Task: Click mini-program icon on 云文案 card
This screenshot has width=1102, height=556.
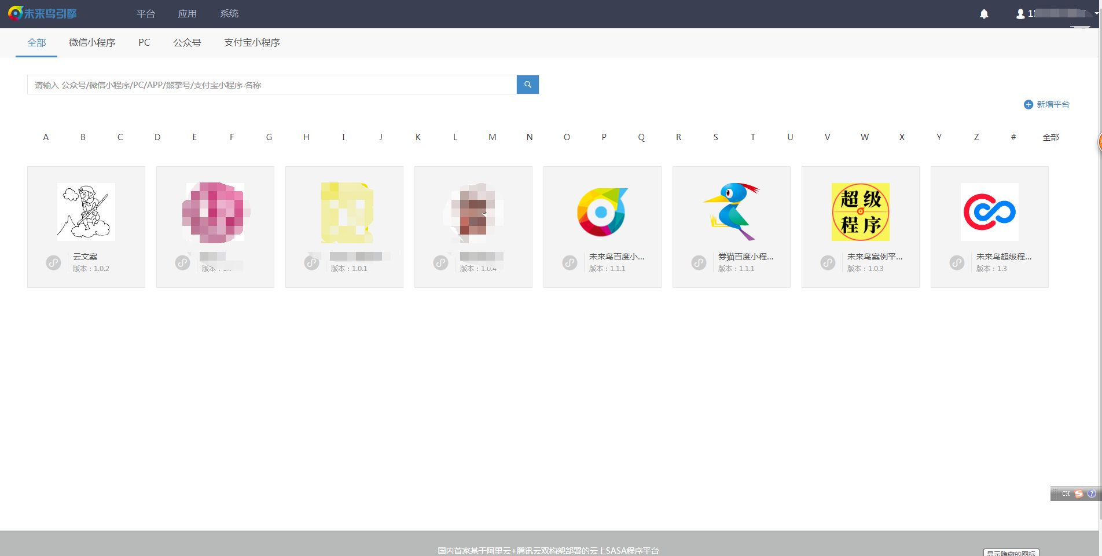Action: tap(54, 262)
